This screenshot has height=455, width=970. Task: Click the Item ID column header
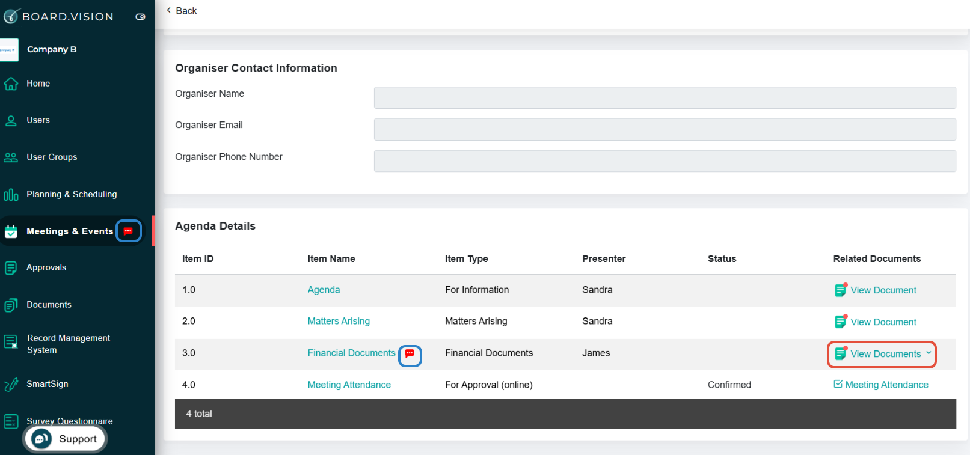[198, 258]
